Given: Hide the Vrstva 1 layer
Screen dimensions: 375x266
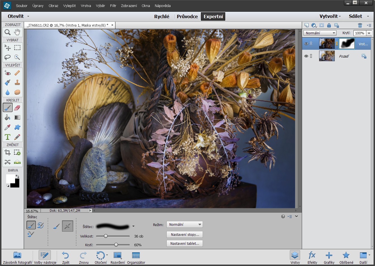Looking at the screenshot, I should [306, 44].
